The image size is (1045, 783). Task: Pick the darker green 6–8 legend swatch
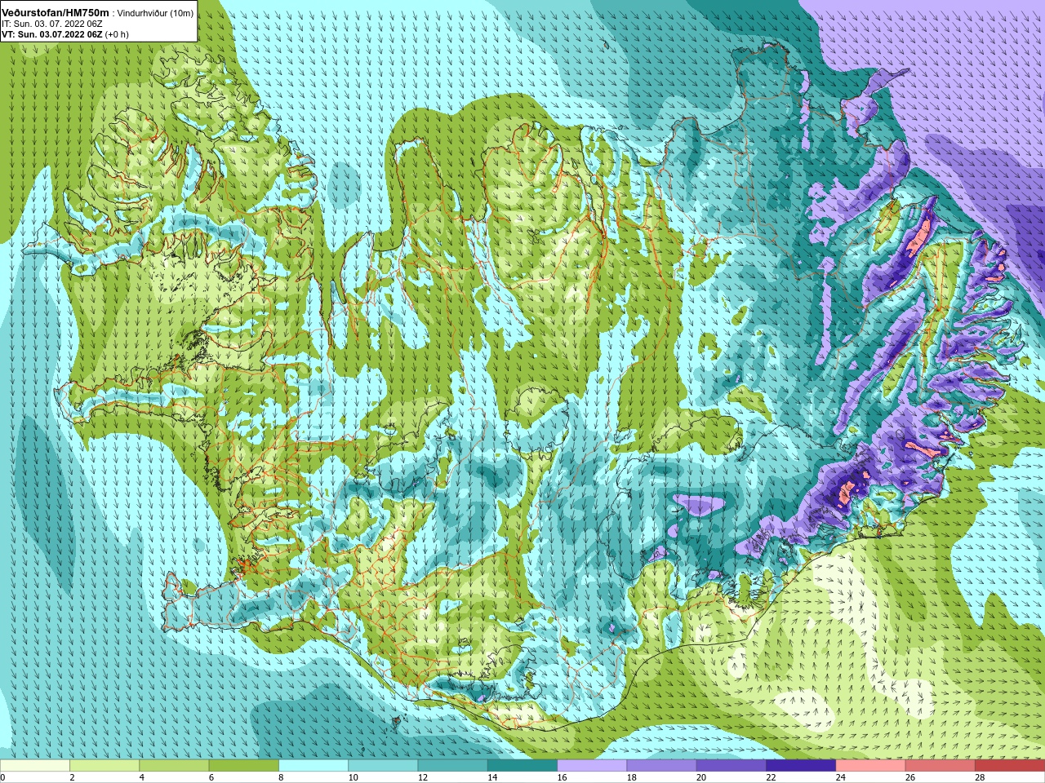[x=244, y=766]
